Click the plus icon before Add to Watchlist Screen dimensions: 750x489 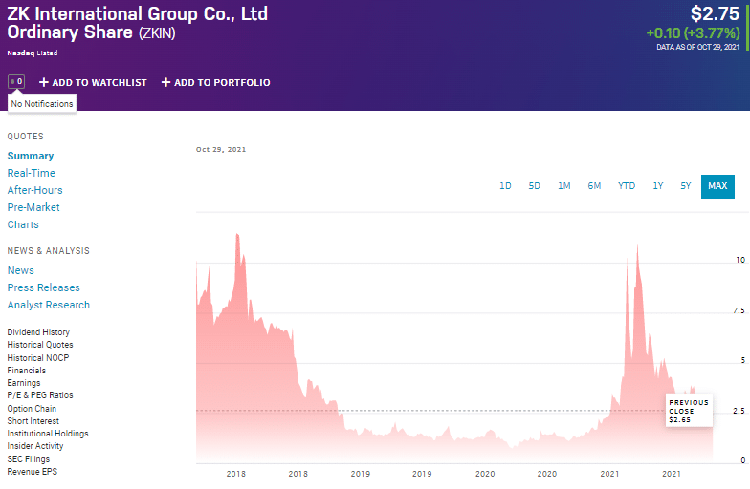click(x=44, y=82)
